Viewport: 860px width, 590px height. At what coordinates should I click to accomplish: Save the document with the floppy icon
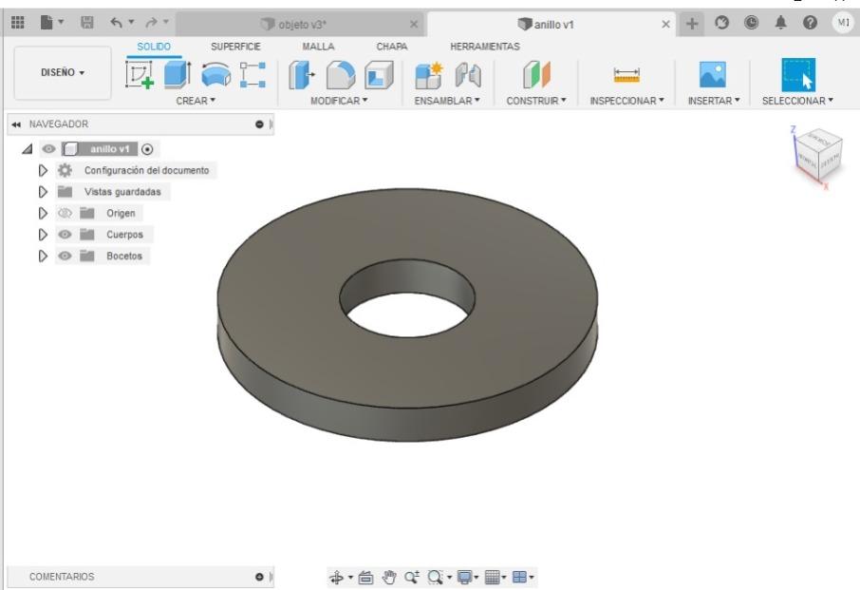click(86, 23)
